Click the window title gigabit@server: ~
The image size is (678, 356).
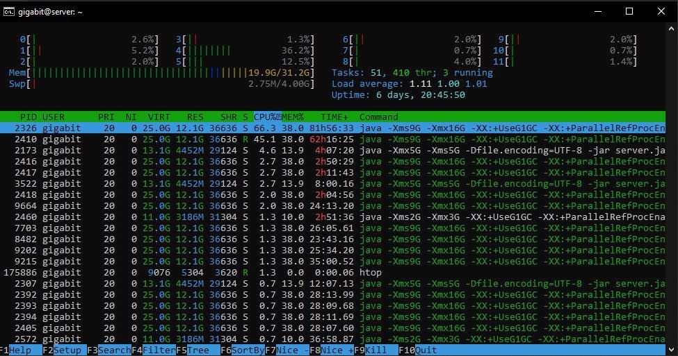pos(50,12)
